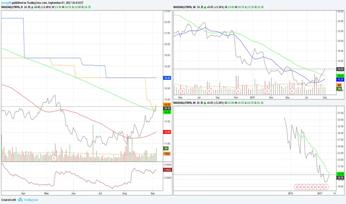346x204 pixels.
Task: Select the green 14.04 moving average label
Action: (167, 112)
